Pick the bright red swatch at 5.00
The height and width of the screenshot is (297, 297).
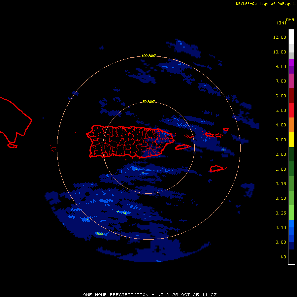[x=291, y=110]
